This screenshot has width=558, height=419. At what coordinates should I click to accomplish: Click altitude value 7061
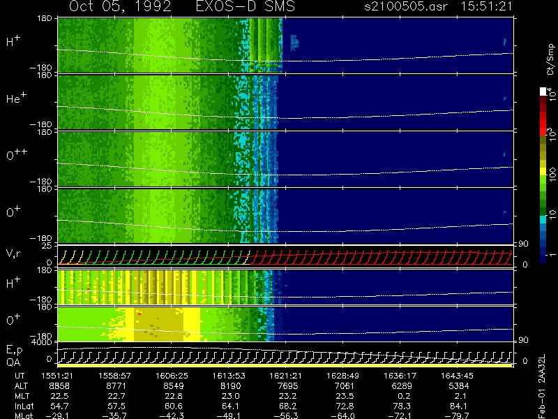tap(345, 386)
